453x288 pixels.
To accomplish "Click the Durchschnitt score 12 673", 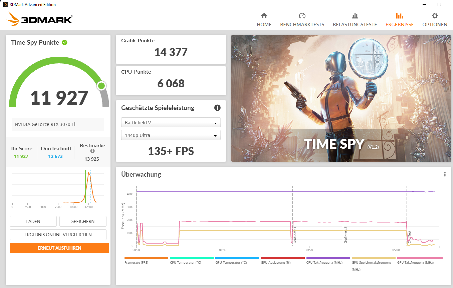I will tap(55, 156).
